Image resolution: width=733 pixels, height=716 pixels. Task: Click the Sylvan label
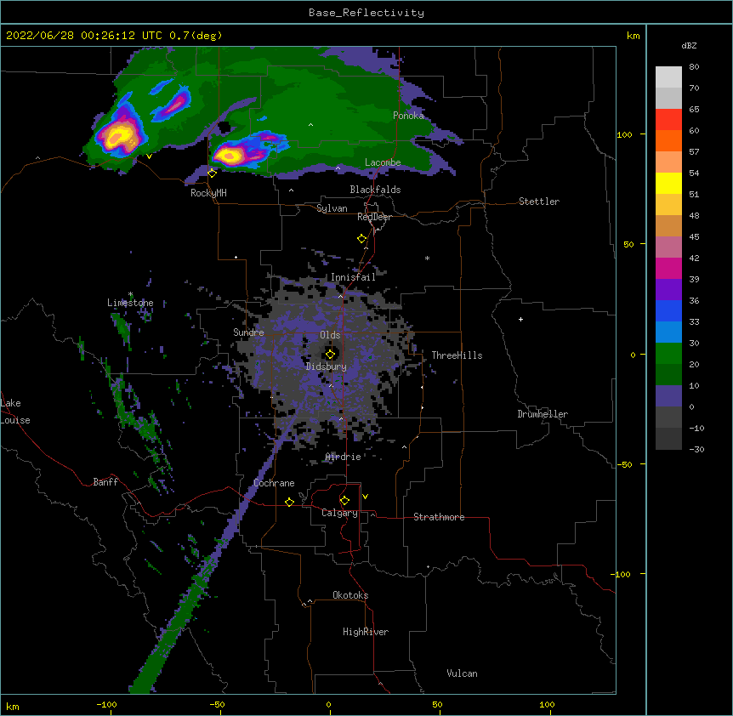point(332,208)
